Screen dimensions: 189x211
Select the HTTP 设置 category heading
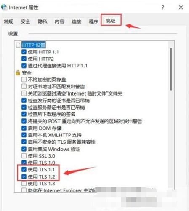click(34, 45)
